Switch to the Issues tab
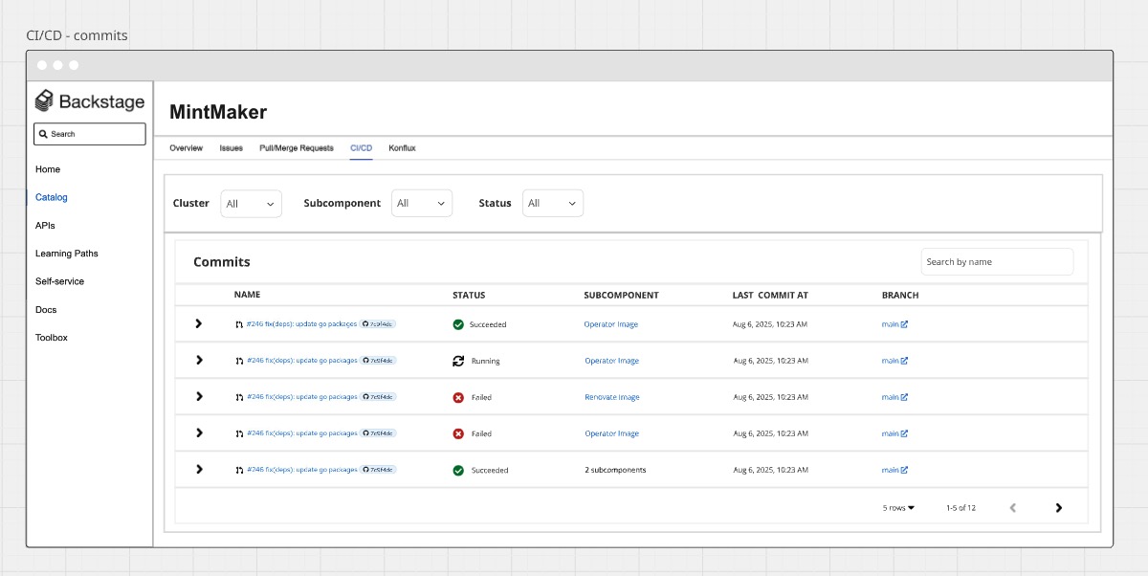 pos(231,148)
